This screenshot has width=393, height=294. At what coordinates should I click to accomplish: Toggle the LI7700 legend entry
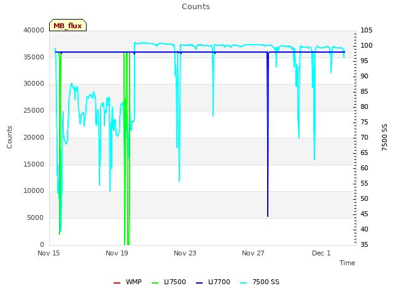coord(213,282)
